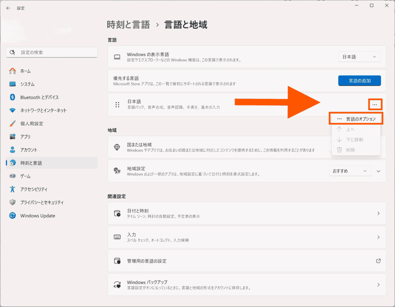Click the ゲーム controller icon
Viewport: 395px width, 307px height.
click(12, 176)
